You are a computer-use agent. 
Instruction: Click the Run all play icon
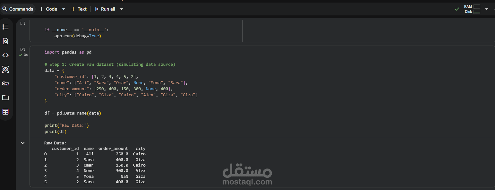point(97,9)
